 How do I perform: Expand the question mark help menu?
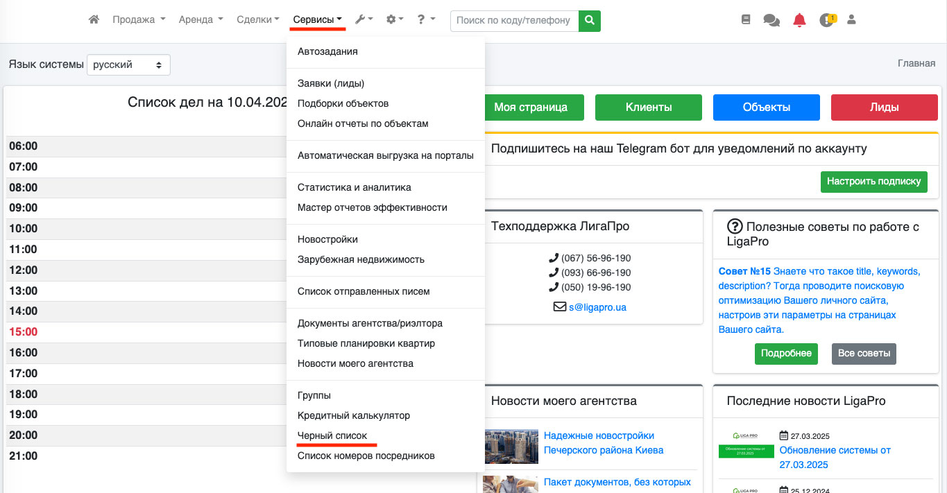(426, 20)
